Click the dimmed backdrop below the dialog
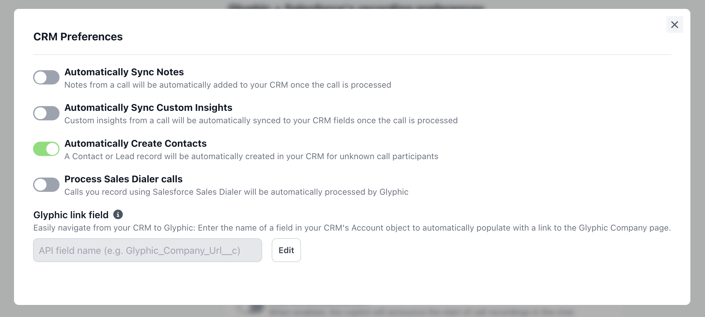 coord(350,312)
